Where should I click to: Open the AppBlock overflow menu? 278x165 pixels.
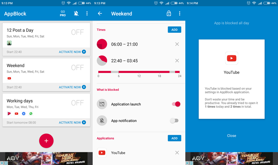coord(87,13)
